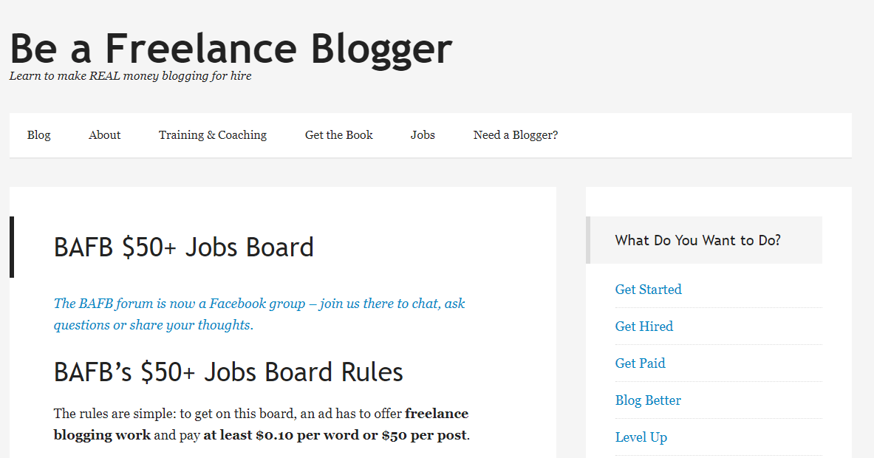Click the dark accent bar beside the heading
Screen dimensions: 874x458
11,247
